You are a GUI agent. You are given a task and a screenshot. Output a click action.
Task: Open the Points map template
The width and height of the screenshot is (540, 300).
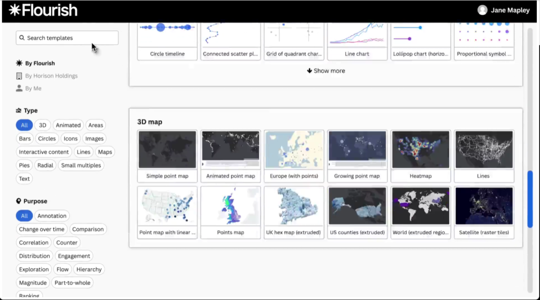(x=231, y=212)
